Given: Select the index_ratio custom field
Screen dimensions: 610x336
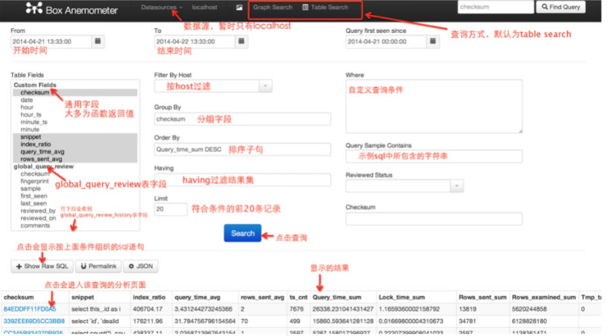Looking at the screenshot, I should click(x=75, y=144).
